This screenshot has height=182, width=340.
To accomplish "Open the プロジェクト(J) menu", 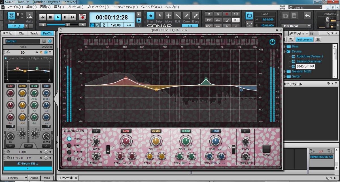I will (x=98, y=7).
